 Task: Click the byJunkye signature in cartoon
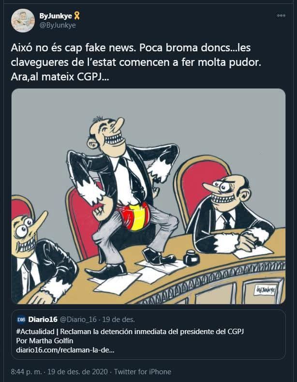(266, 290)
